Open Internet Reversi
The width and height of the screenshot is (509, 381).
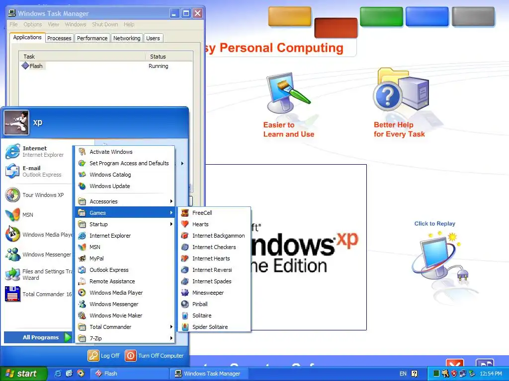coord(214,270)
